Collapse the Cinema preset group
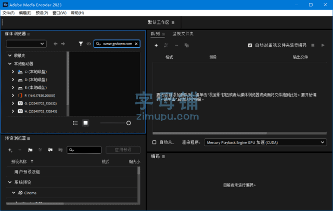Screen dimensions: 333x211 (14, 193)
